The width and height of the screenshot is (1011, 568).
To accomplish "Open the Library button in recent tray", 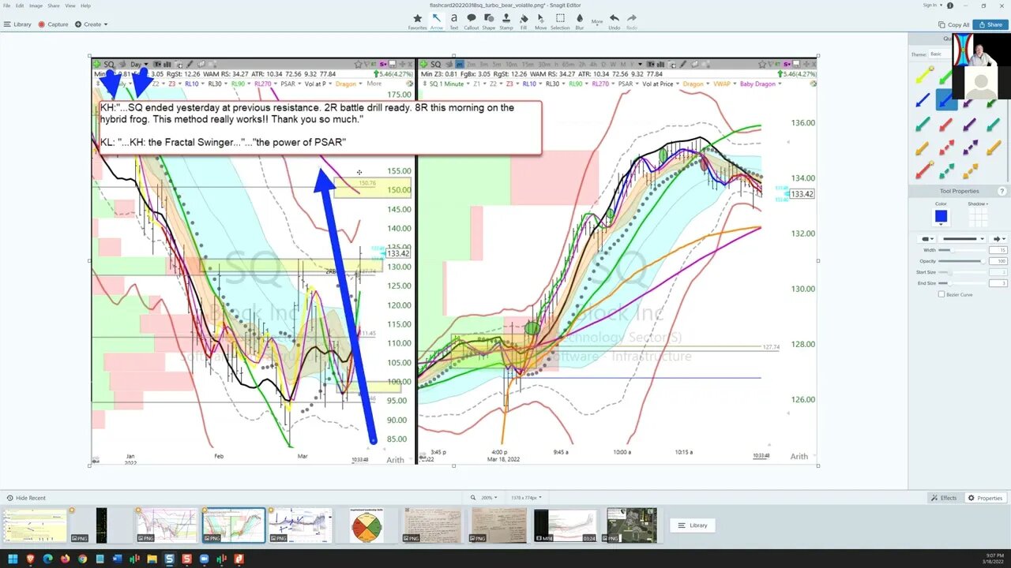I will [x=694, y=525].
